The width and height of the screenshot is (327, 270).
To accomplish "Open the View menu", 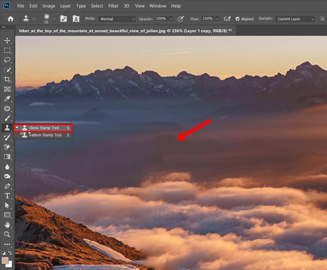I will point(140,6).
